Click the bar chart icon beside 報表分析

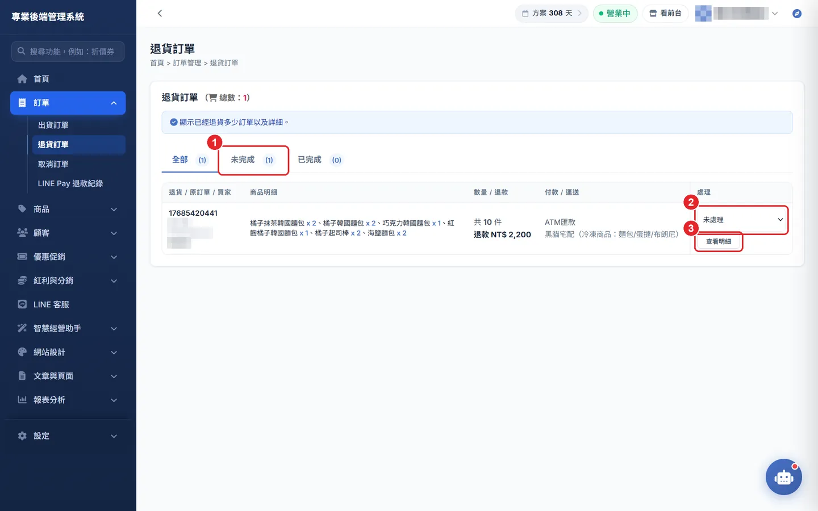click(x=22, y=400)
